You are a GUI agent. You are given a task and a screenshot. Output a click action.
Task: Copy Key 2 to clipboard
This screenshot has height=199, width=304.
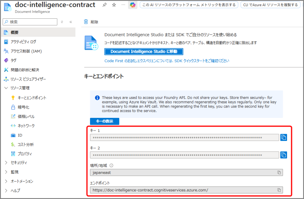[284, 155]
